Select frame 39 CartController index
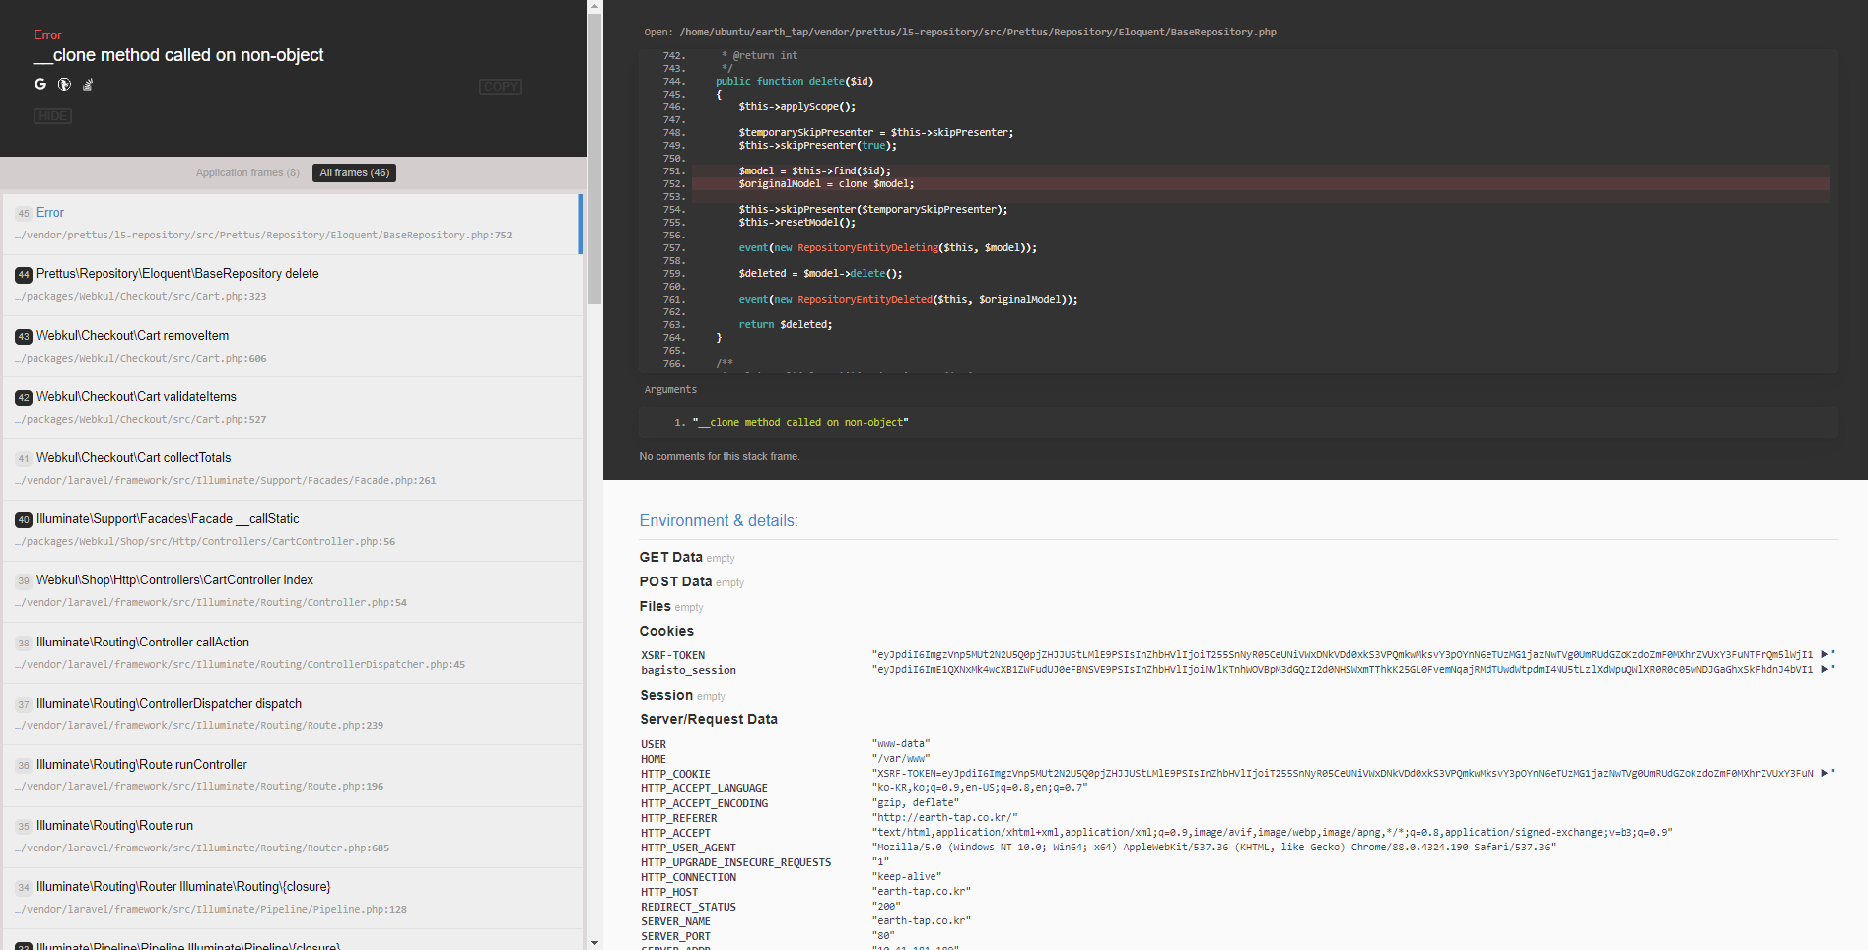Viewport: 1868px width, 950px height. 293,591
